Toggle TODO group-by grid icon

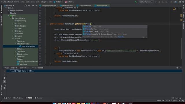5,85
